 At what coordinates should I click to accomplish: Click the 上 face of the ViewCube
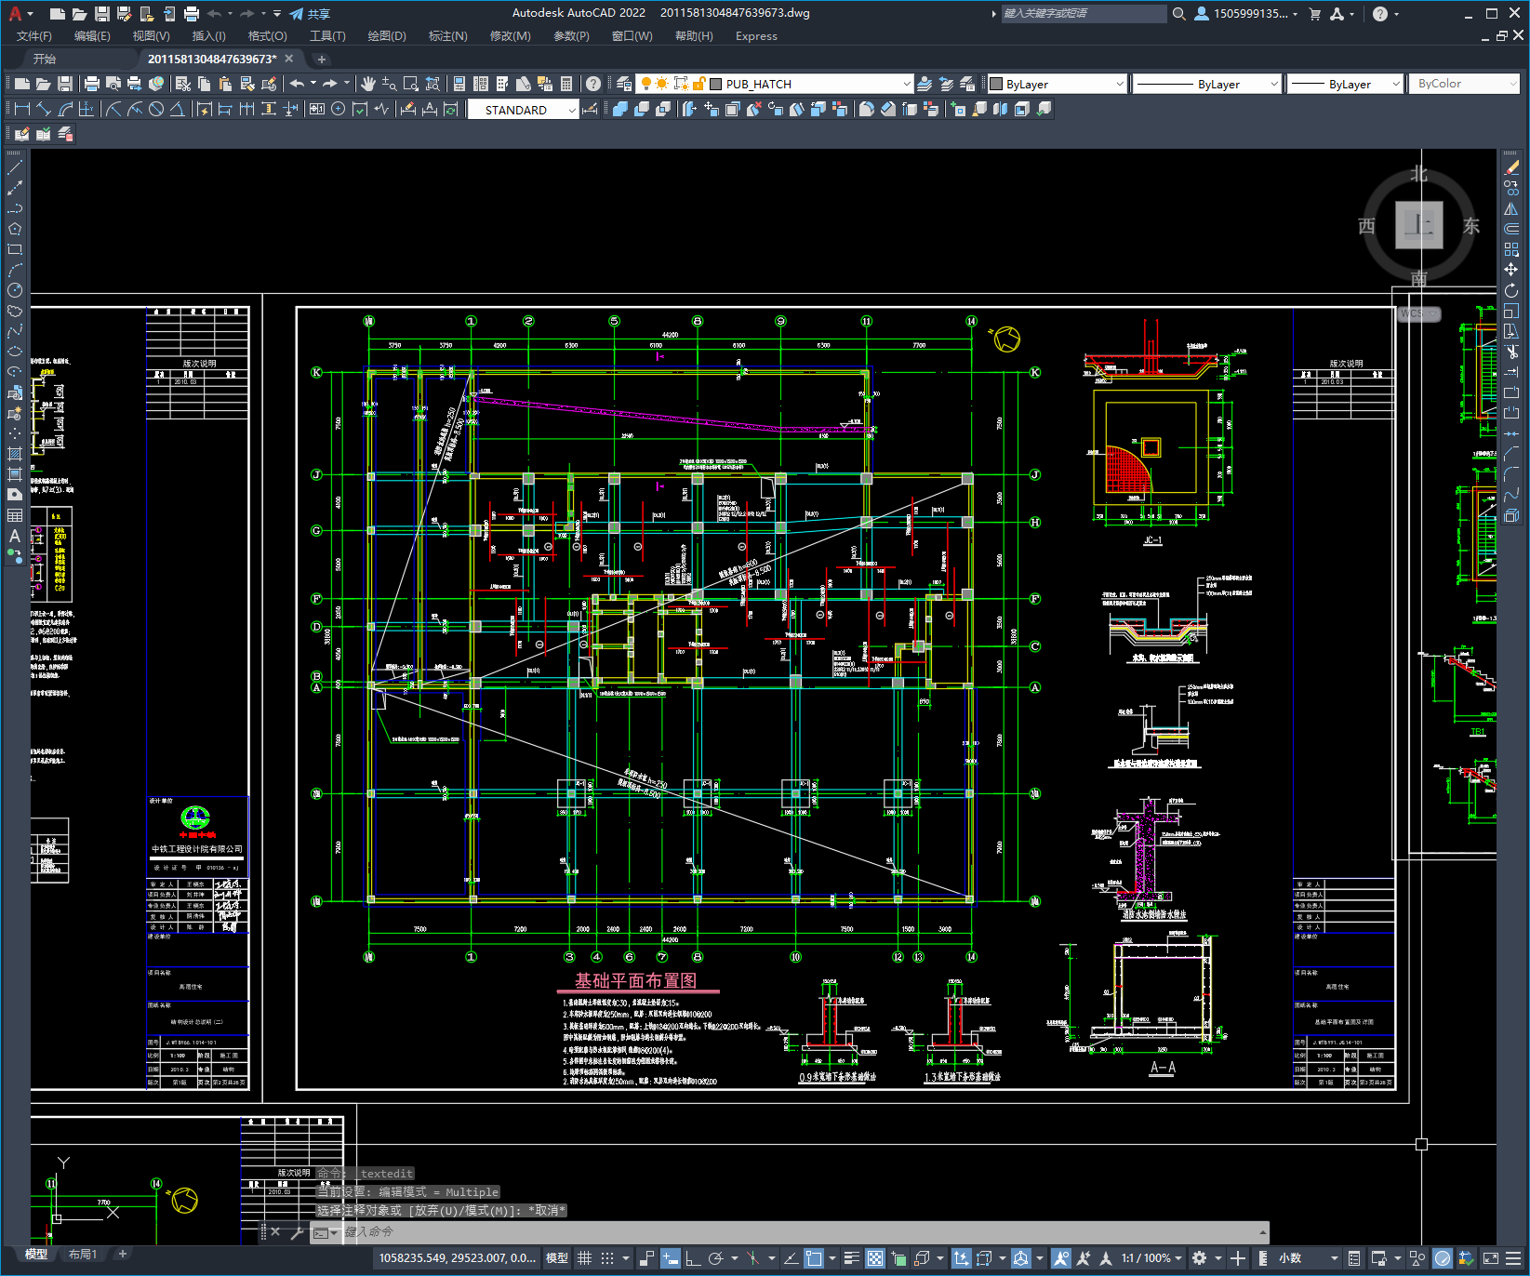click(1419, 225)
